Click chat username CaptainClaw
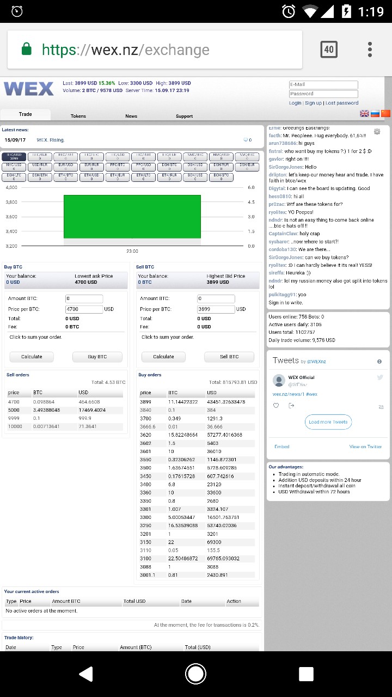This screenshot has height=697, width=392. (282, 234)
